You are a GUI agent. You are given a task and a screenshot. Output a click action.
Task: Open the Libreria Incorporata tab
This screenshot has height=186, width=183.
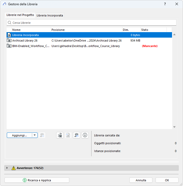point(50,15)
